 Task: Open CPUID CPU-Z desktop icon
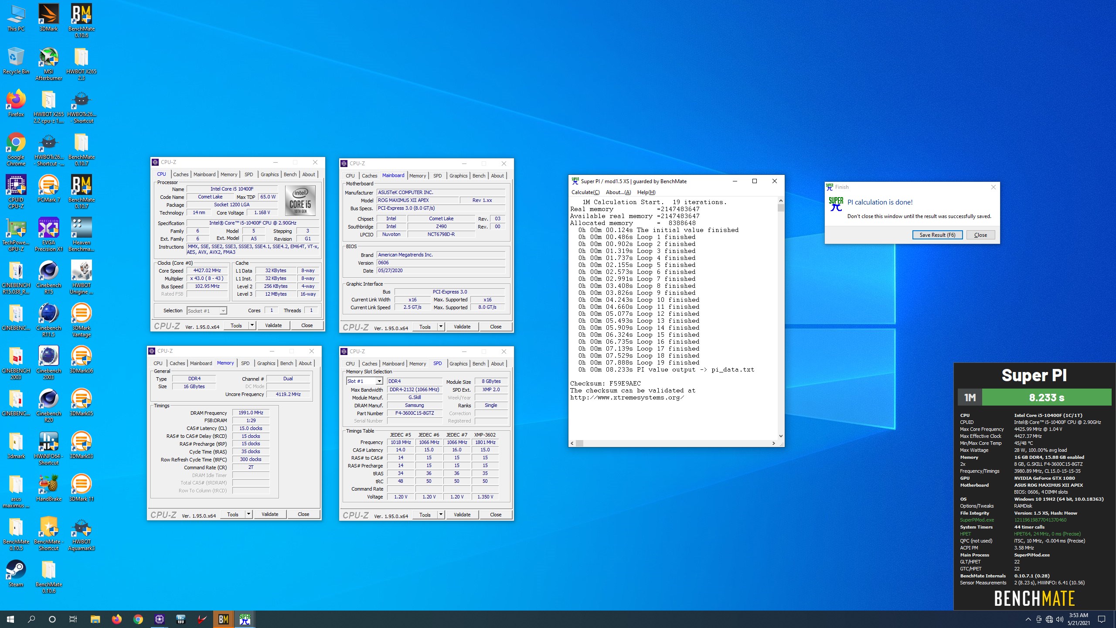[16, 192]
